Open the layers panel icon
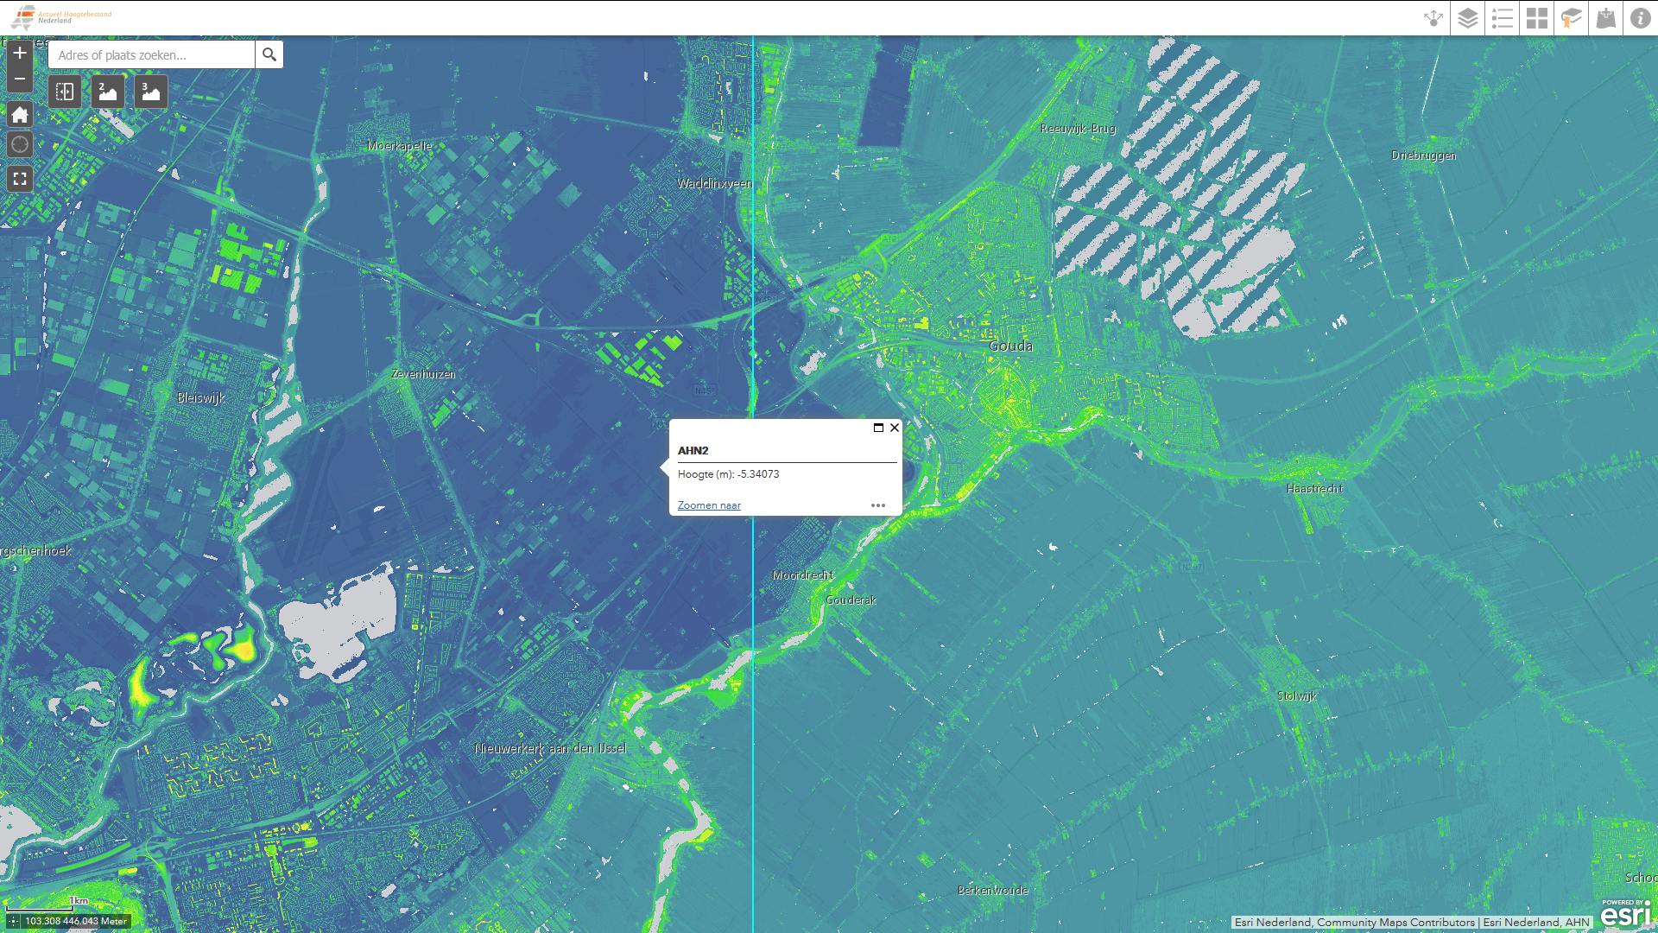Image resolution: width=1658 pixels, height=933 pixels. (1465, 17)
